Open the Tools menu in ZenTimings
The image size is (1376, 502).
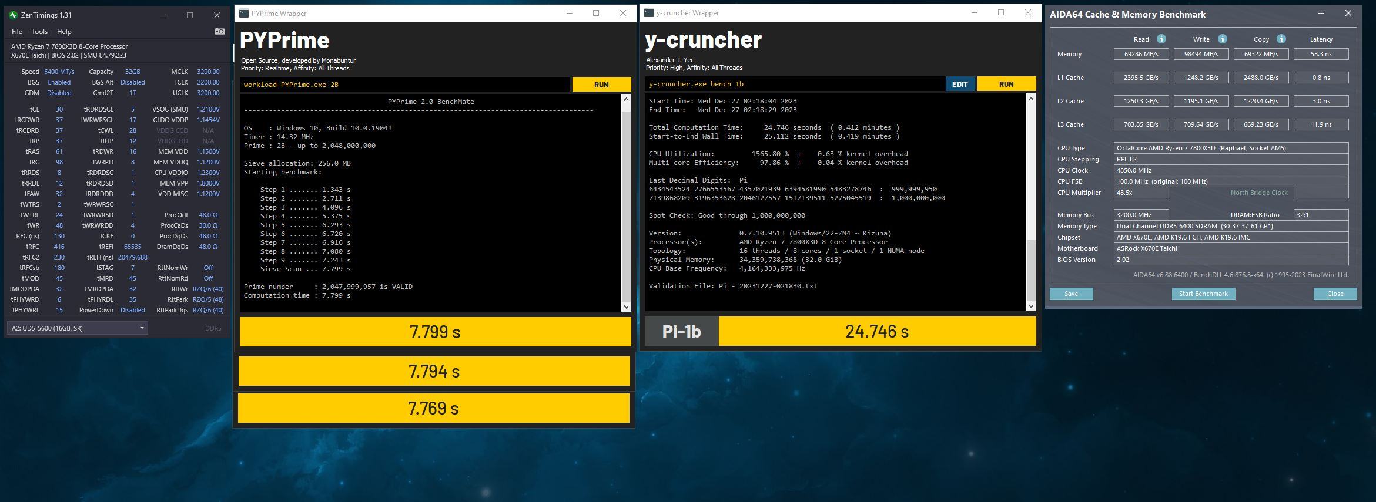tap(39, 32)
